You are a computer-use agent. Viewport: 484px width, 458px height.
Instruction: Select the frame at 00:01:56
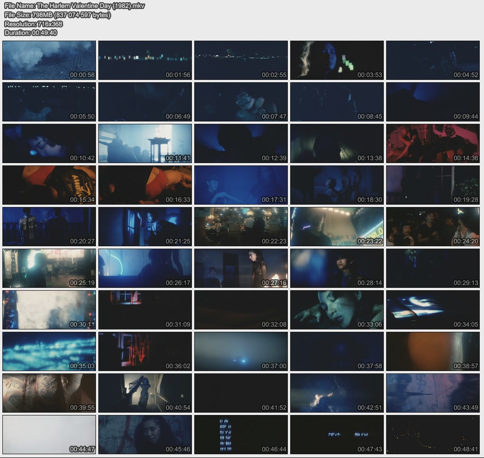[145, 60]
